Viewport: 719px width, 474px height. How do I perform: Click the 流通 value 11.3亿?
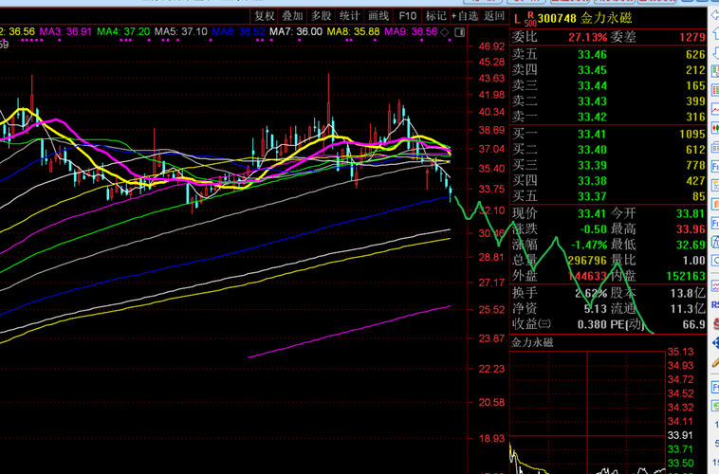coord(688,308)
